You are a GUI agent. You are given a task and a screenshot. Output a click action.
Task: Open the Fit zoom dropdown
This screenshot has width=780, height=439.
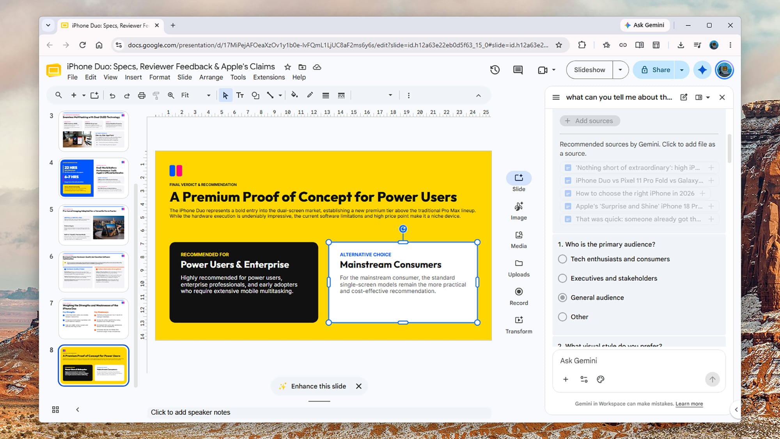point(195,95)
